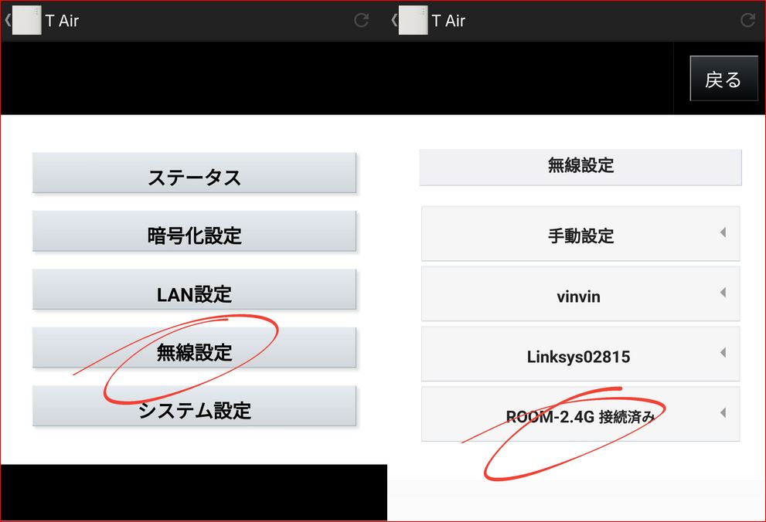Open the connected ROOM-2.4G network

pyautogui.click(x=580, y=415)
